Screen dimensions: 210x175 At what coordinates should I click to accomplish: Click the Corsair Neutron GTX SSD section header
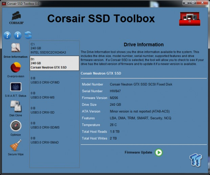click(x=101, y=73)
